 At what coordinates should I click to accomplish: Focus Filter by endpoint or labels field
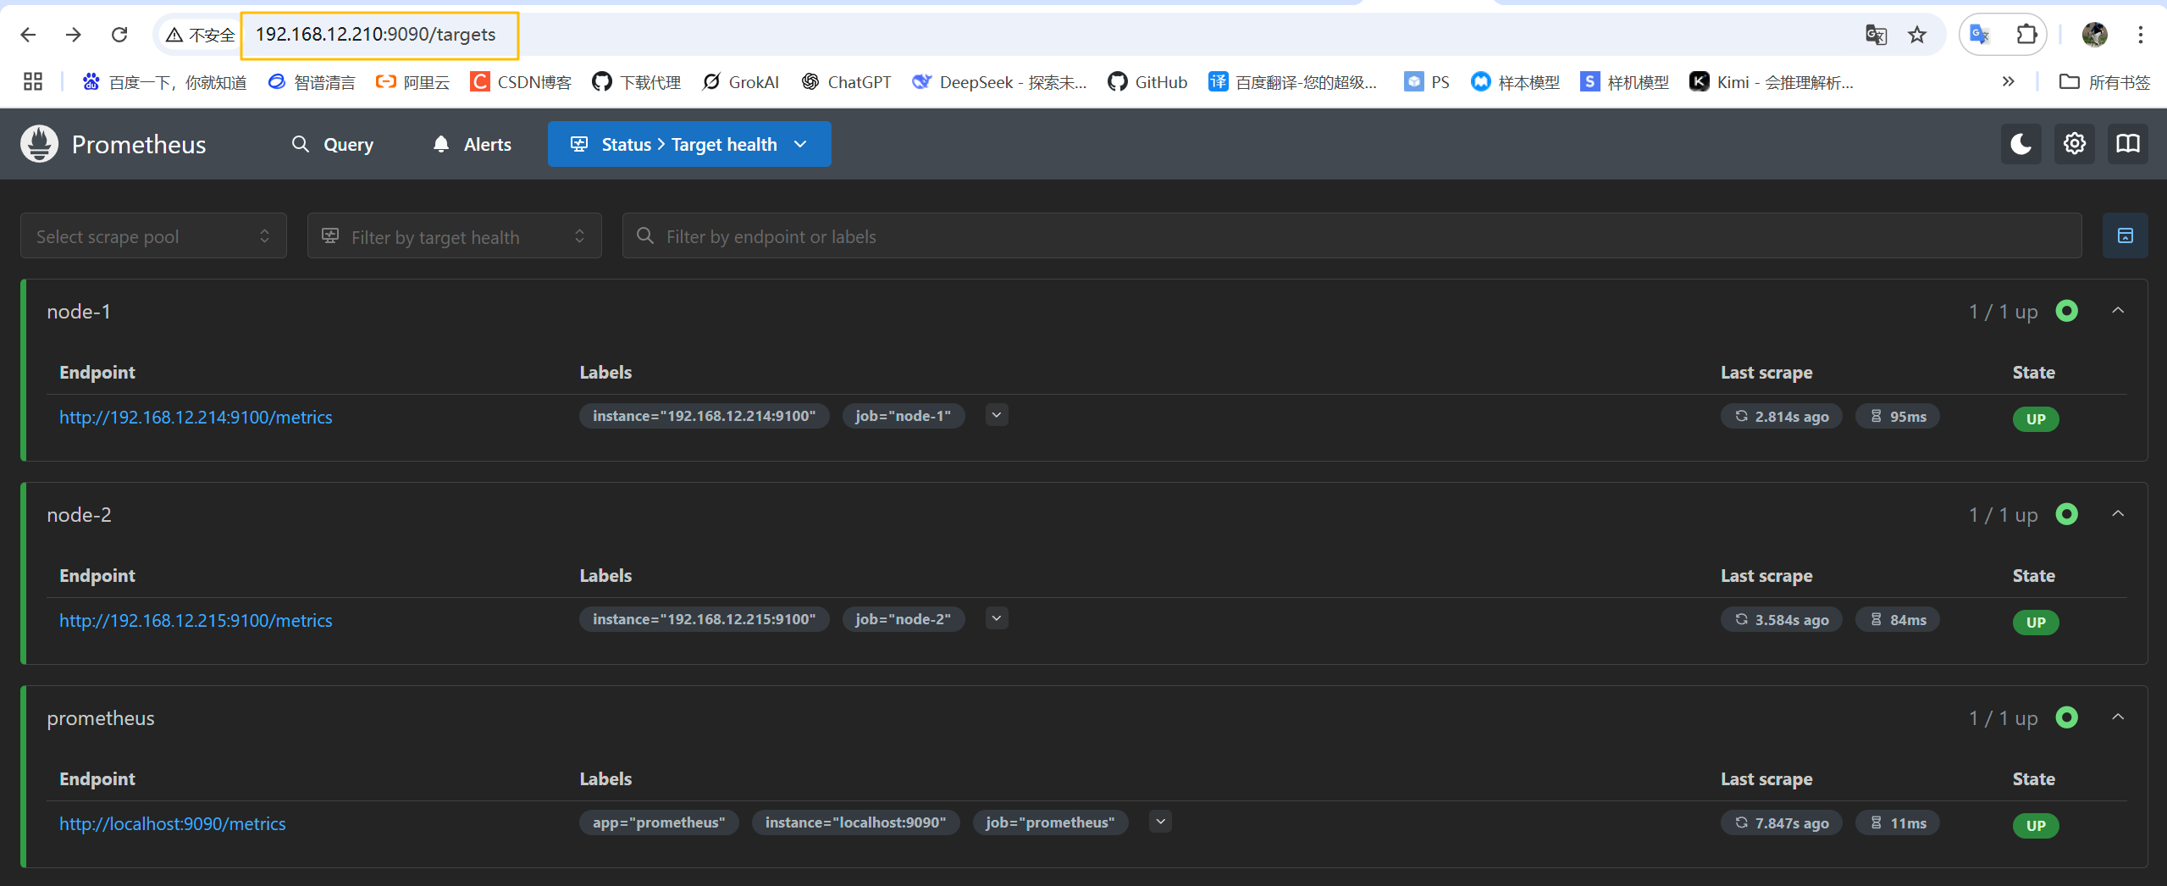point(1352,236)
